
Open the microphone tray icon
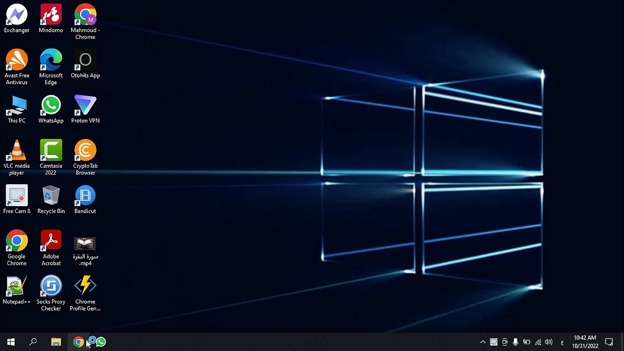click(515, 342)
